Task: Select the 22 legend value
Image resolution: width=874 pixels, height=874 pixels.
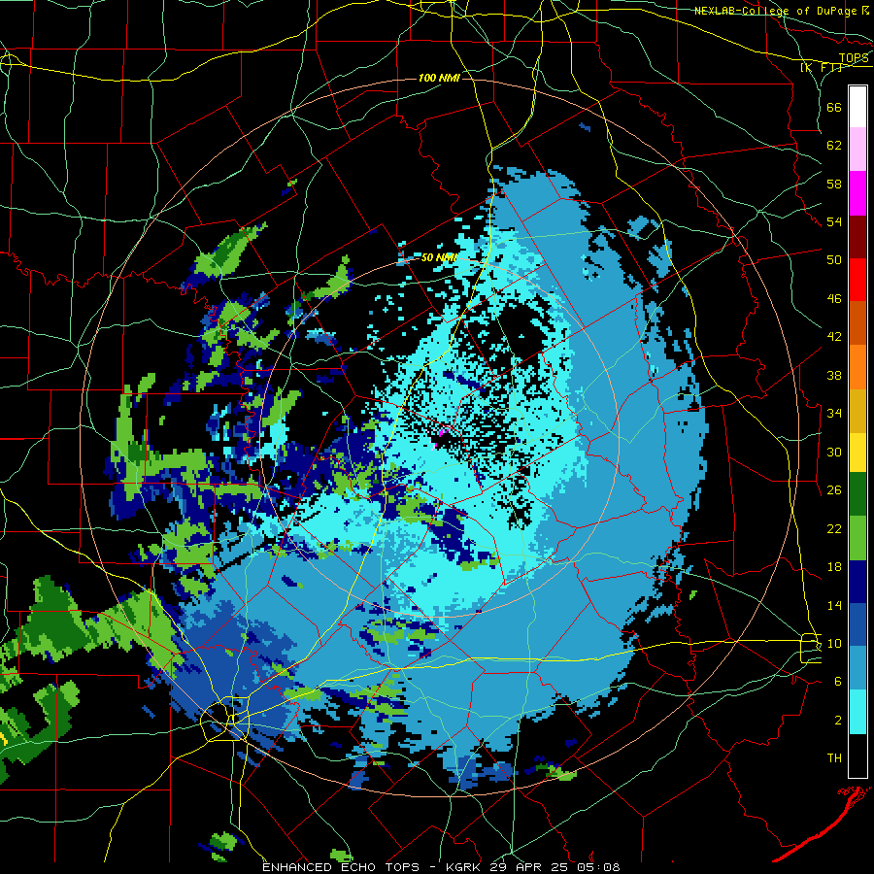Action: pyautogui.click(x=834, y=528)
